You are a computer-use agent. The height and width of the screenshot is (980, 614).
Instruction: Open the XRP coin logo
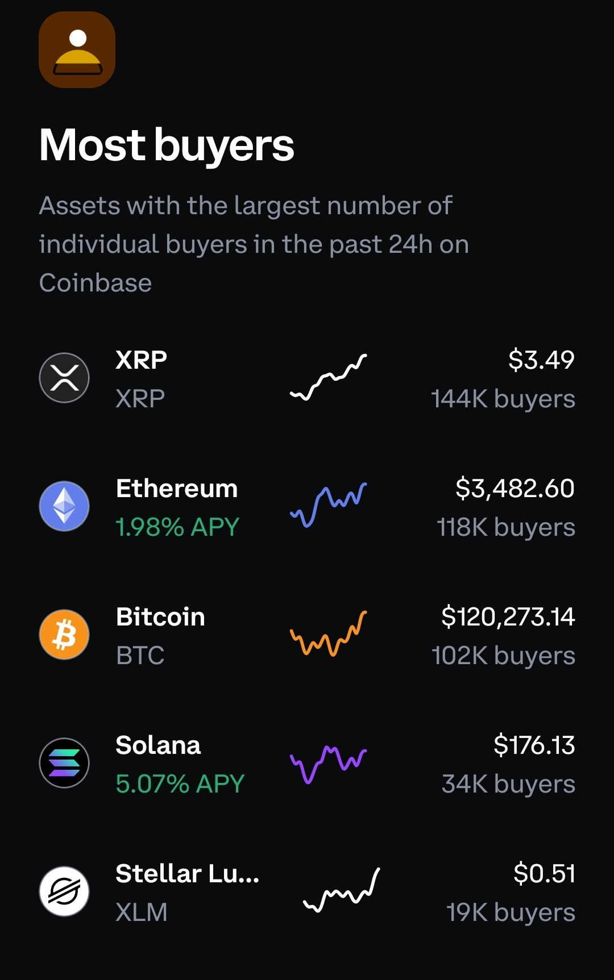(x=64, y=378)
